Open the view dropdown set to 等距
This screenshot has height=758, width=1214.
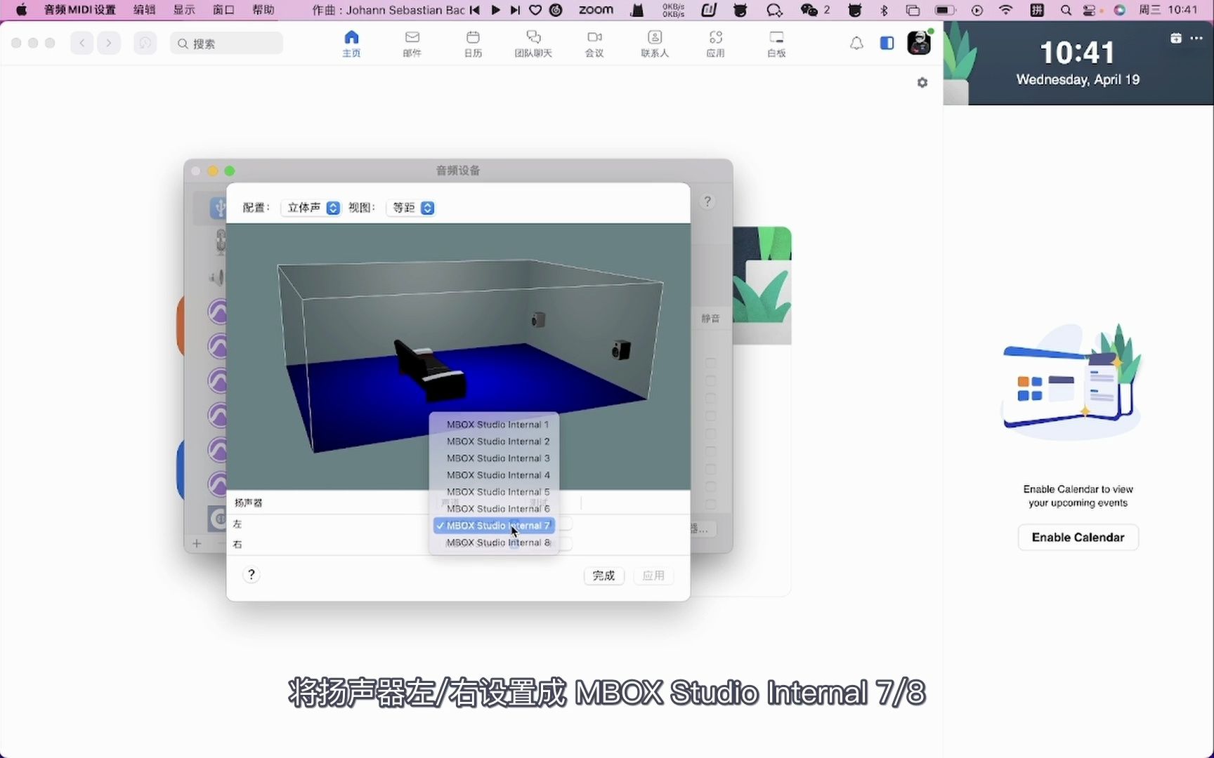pos(411,208)
